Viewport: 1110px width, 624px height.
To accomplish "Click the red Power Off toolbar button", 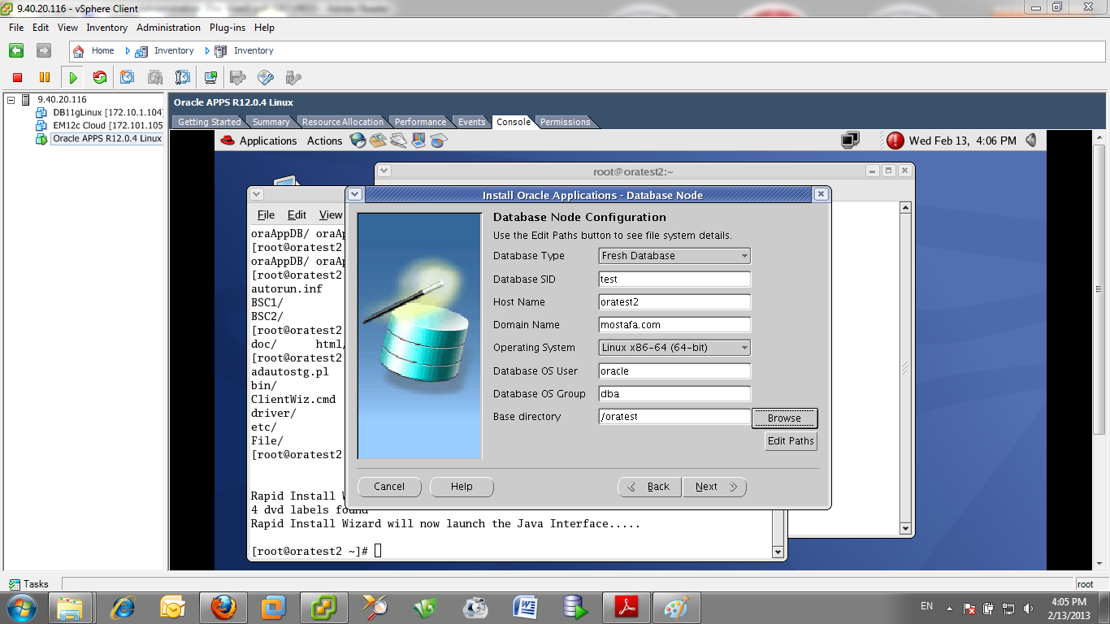I will pyautogui.click(x=17, y=77).
